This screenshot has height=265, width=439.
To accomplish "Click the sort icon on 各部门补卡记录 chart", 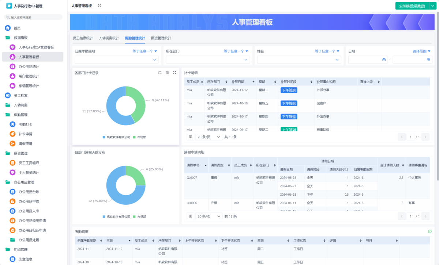I will 167,73.
